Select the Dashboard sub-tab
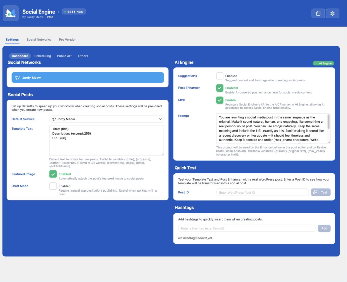Viewport: 347px width, 282px height. pos(20,56)
